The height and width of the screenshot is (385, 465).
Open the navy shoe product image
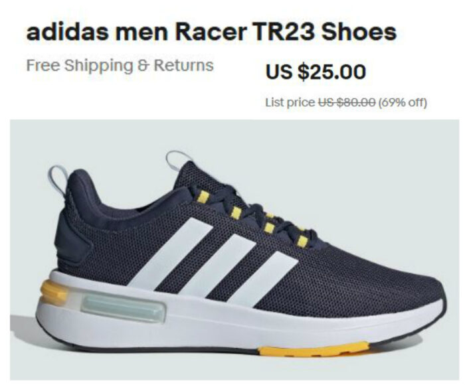click(x=234, y=250)
